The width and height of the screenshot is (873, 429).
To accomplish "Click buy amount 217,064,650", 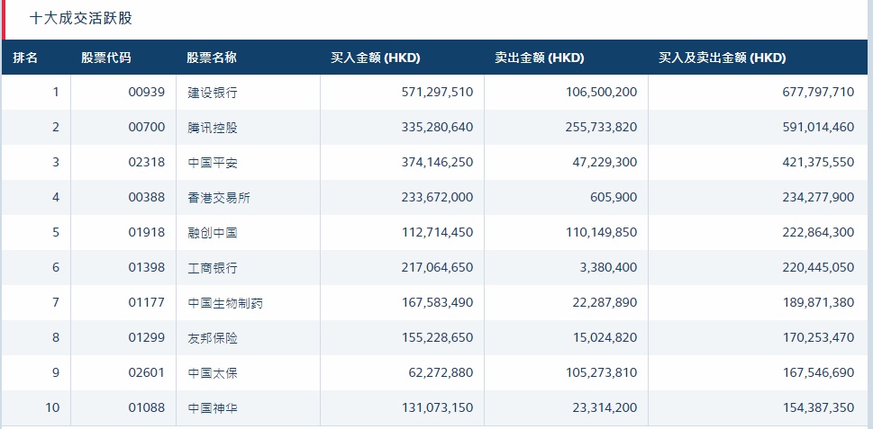I will (437, 267).
